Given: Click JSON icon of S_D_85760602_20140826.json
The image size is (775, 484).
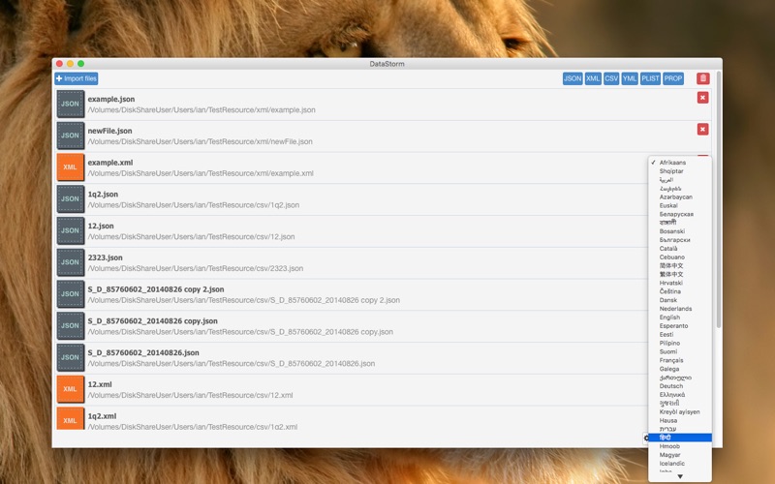Looking at the screenshot, I should pyautogui.click(x=70, y=357).
